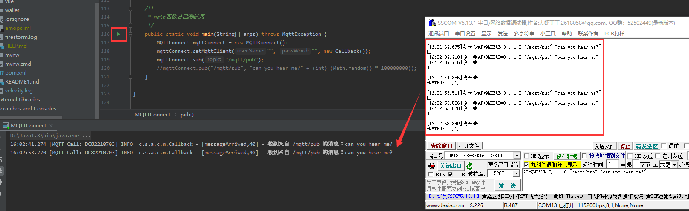This screenshot has width=689, height=211.
Task: Select Scratches and Consoles node
Action: pyautogui.click(x=28, y=109)
